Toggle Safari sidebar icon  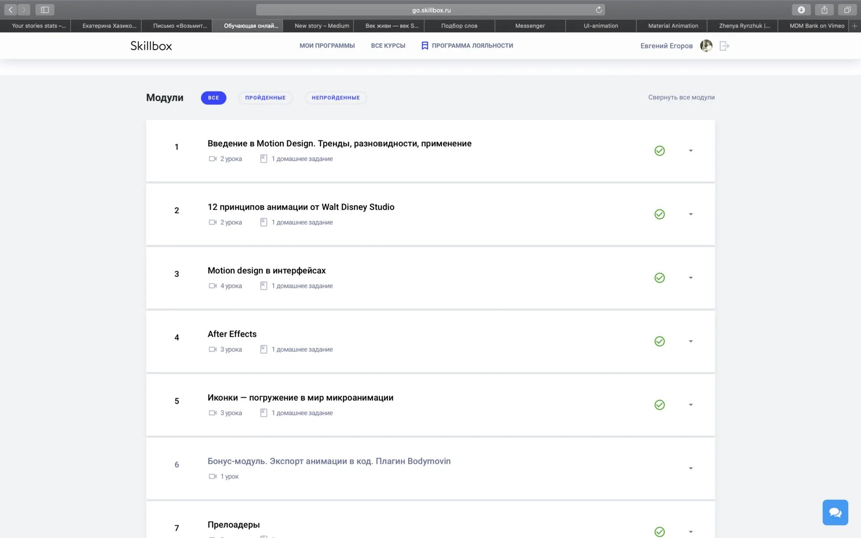point(45,10)
